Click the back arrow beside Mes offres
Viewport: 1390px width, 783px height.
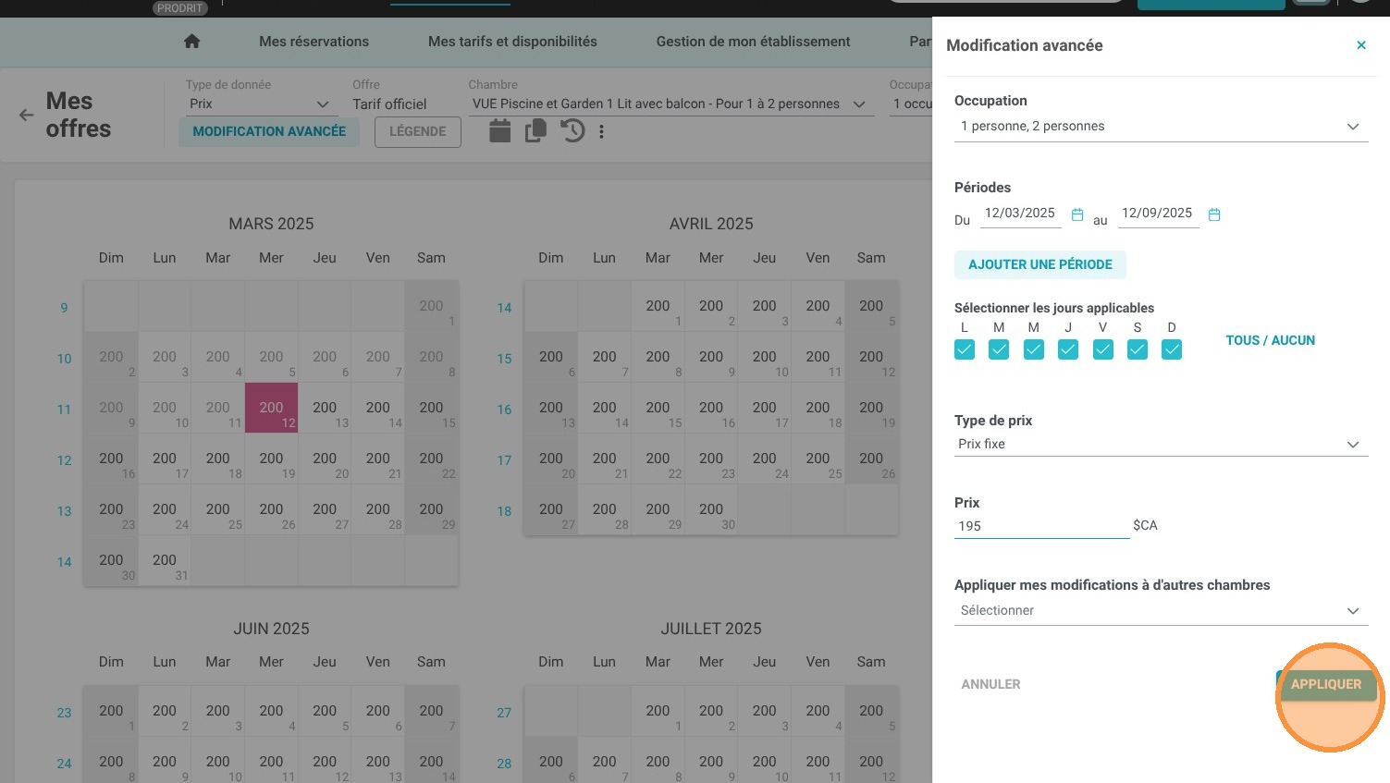pyautogui.click(x=26, y=116)
